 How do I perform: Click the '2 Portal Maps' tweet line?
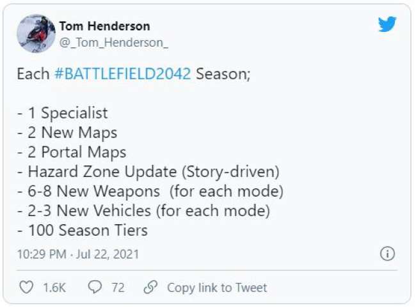[x=72, y=152]
